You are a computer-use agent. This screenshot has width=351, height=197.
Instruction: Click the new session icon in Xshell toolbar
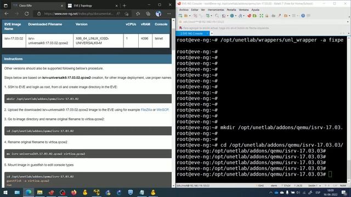180,16
